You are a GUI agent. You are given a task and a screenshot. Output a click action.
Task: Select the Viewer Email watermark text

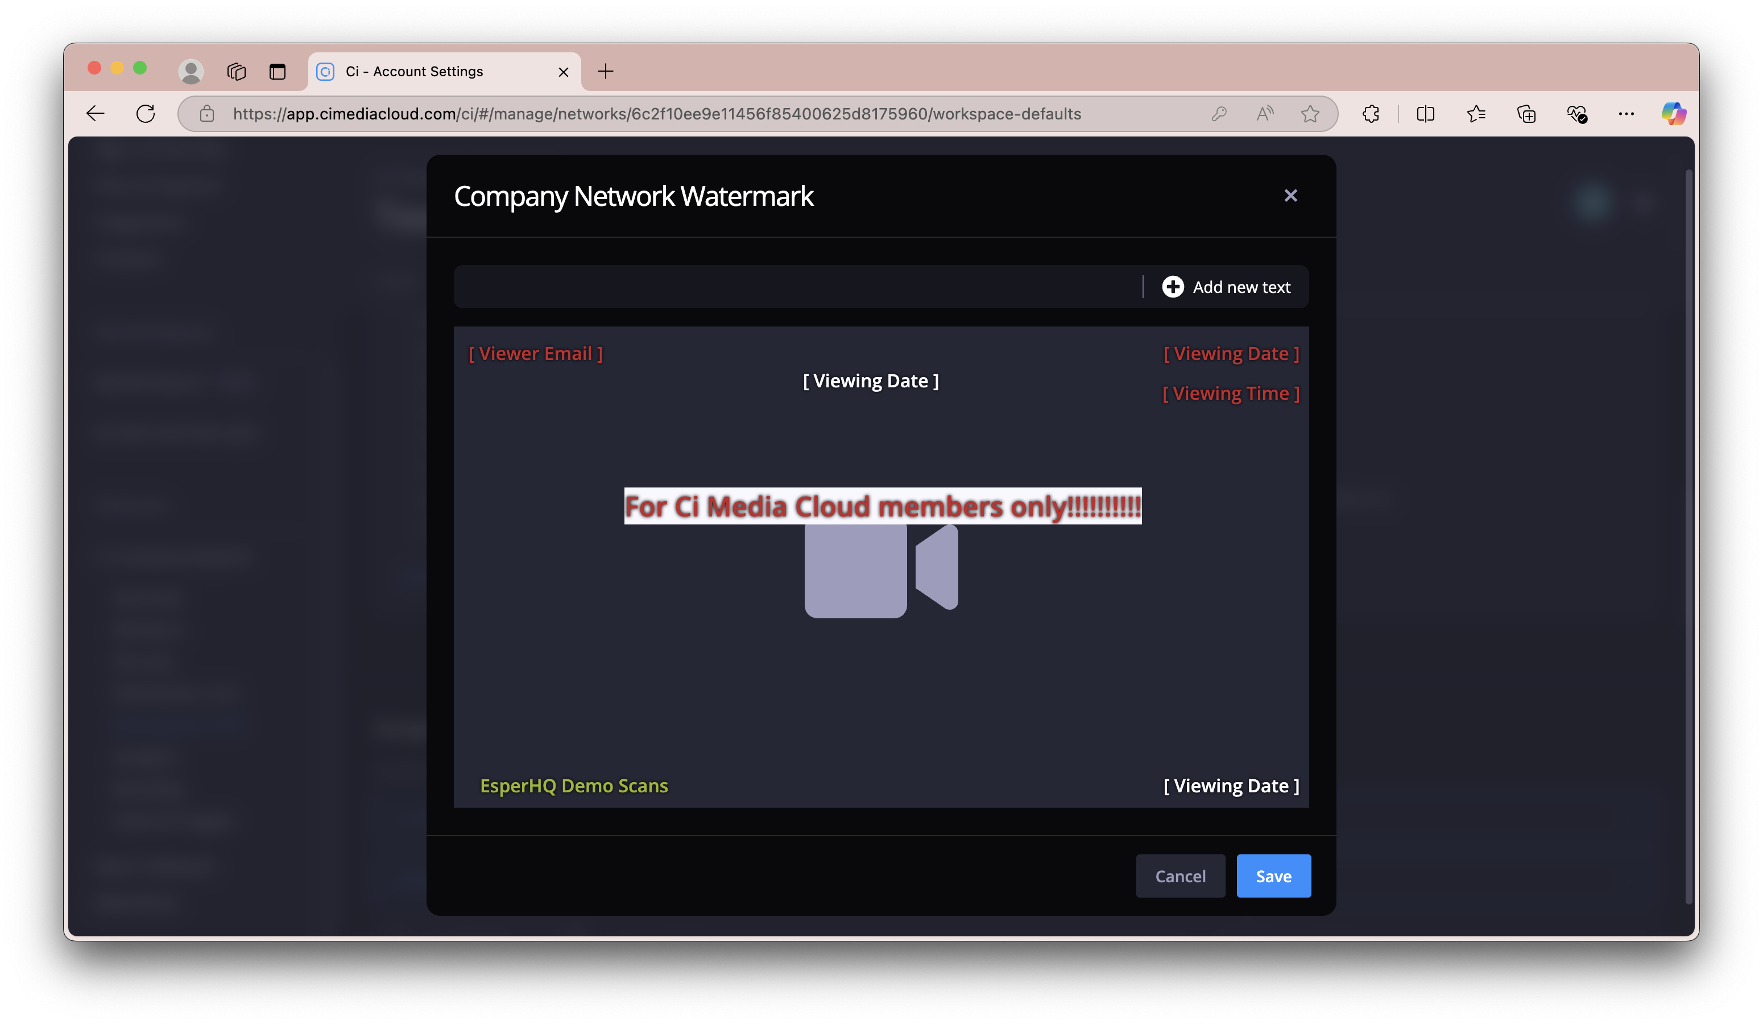[535, 354]
